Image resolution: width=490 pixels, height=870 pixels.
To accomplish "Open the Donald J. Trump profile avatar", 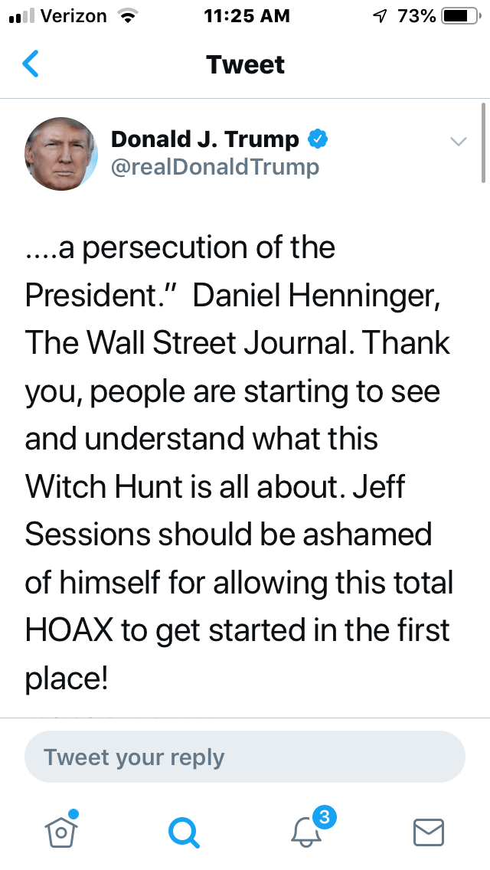I will pos(61,153).
